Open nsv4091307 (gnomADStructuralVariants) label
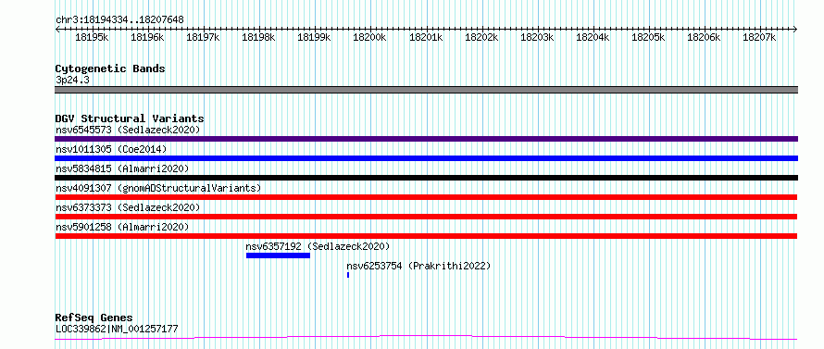 point(158,188)
